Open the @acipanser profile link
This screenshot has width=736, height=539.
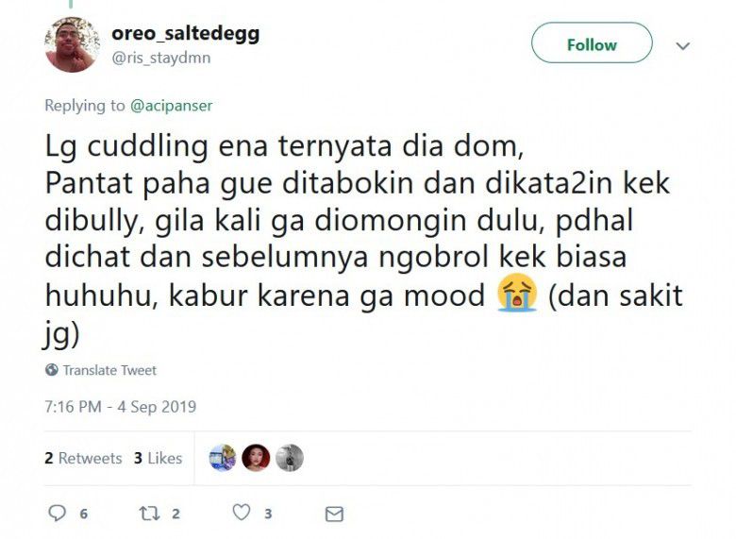[172, 106]
